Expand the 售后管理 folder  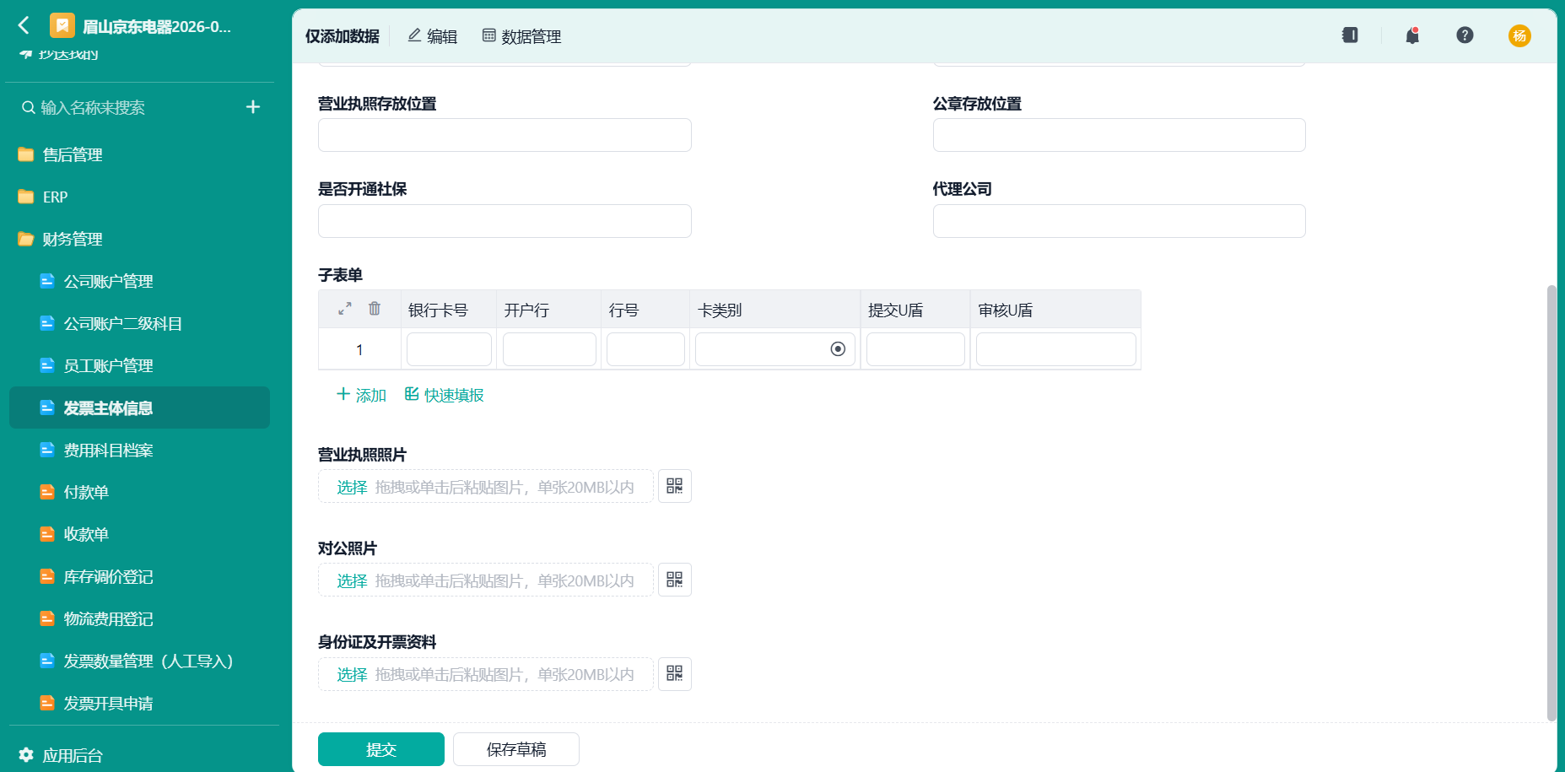(139, 154)
